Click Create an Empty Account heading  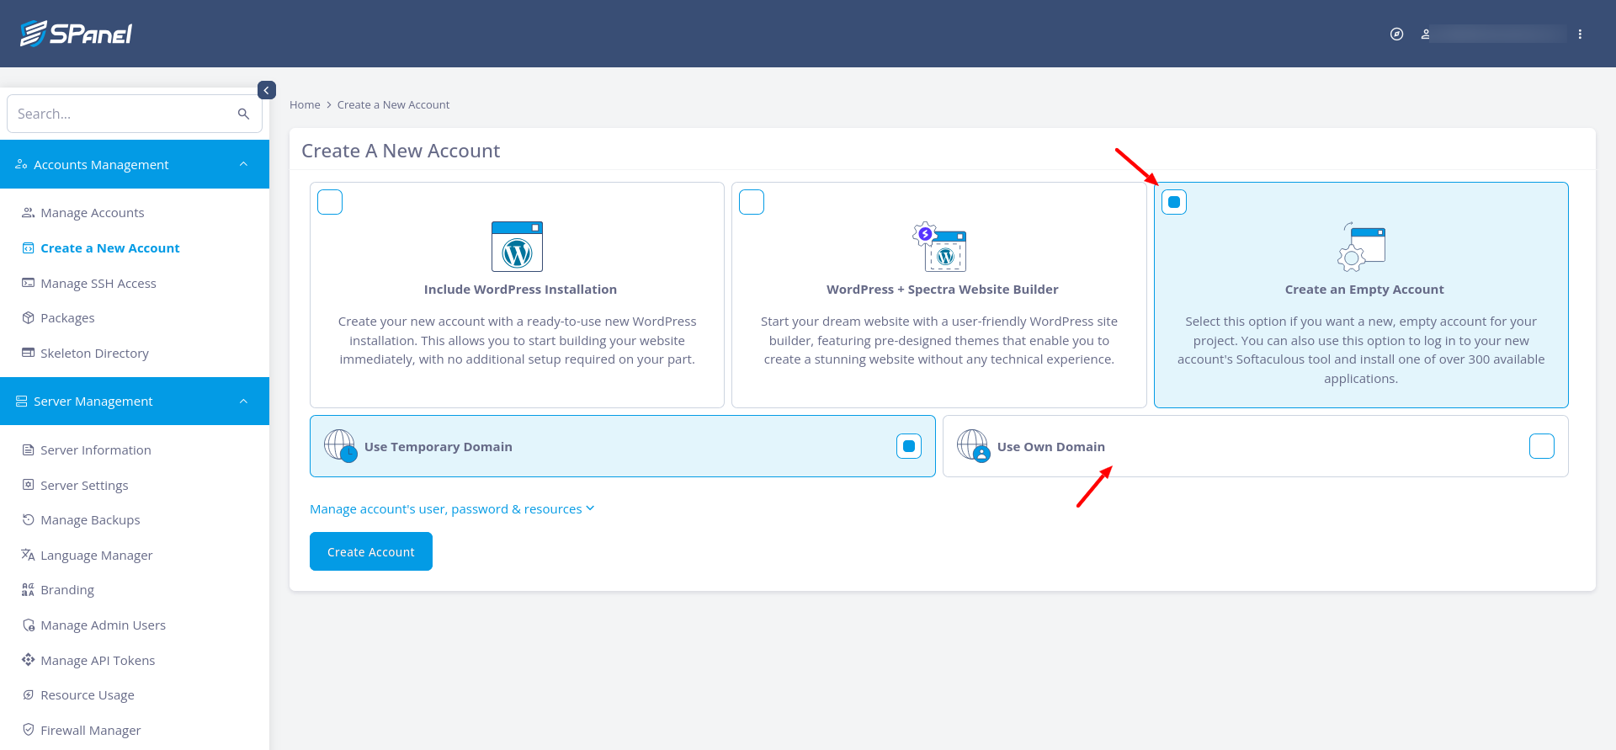1364,290
